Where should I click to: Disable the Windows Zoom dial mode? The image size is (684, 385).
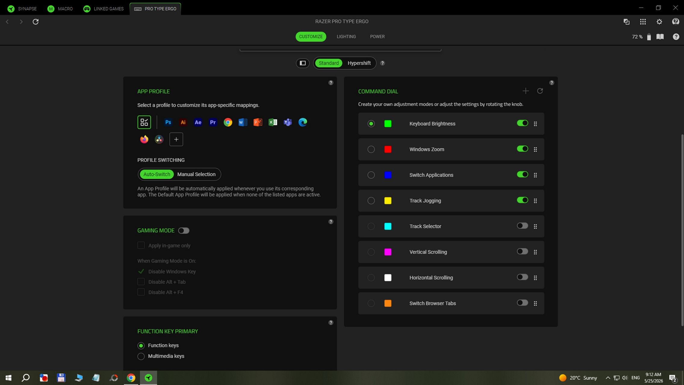coord(522,149)
